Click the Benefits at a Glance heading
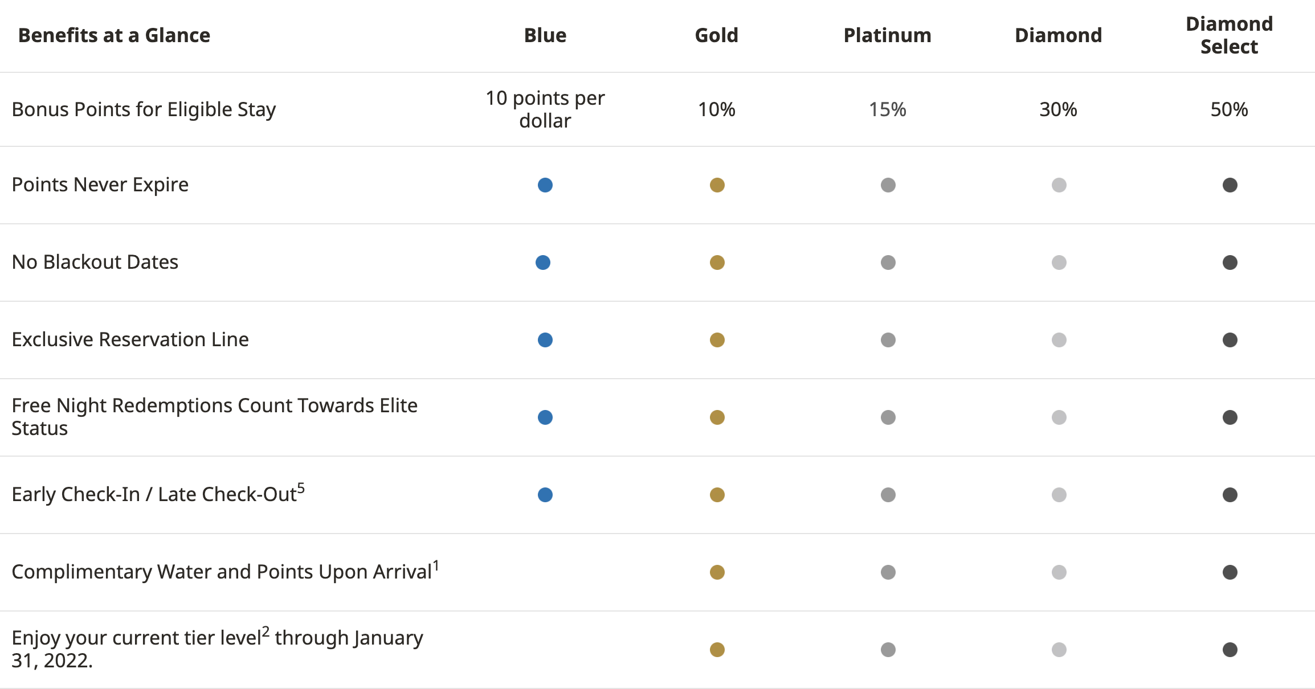 [115, 35]
